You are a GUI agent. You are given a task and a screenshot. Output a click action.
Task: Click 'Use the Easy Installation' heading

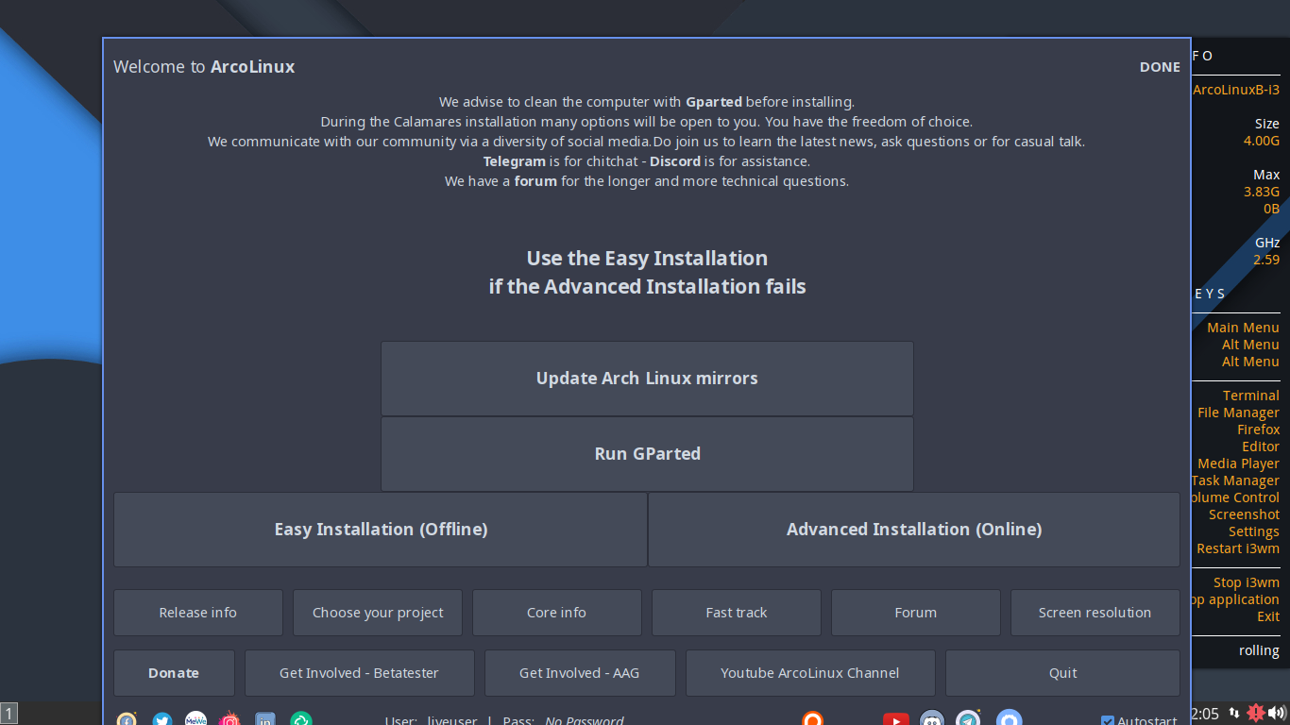pyautogui.click(x=647, y=259)
